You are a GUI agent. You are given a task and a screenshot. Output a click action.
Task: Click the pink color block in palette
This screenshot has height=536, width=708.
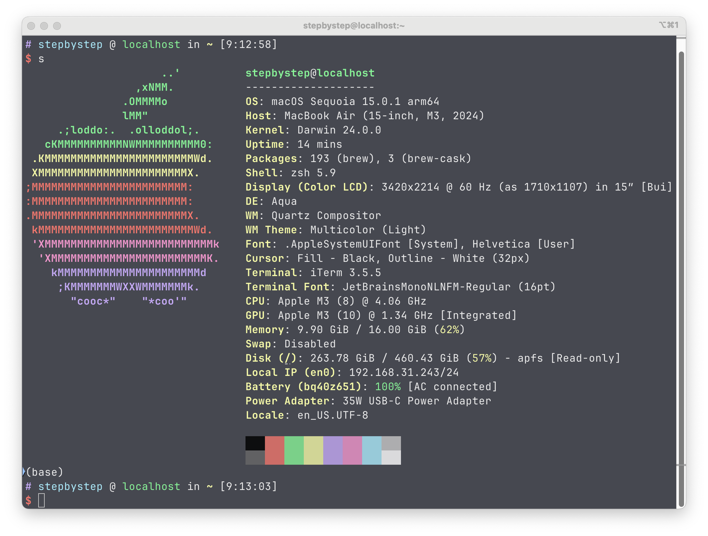352,450
